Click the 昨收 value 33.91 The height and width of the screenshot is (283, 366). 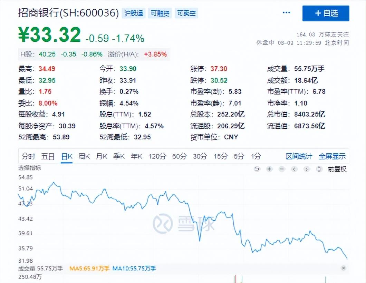coord(128,80)
